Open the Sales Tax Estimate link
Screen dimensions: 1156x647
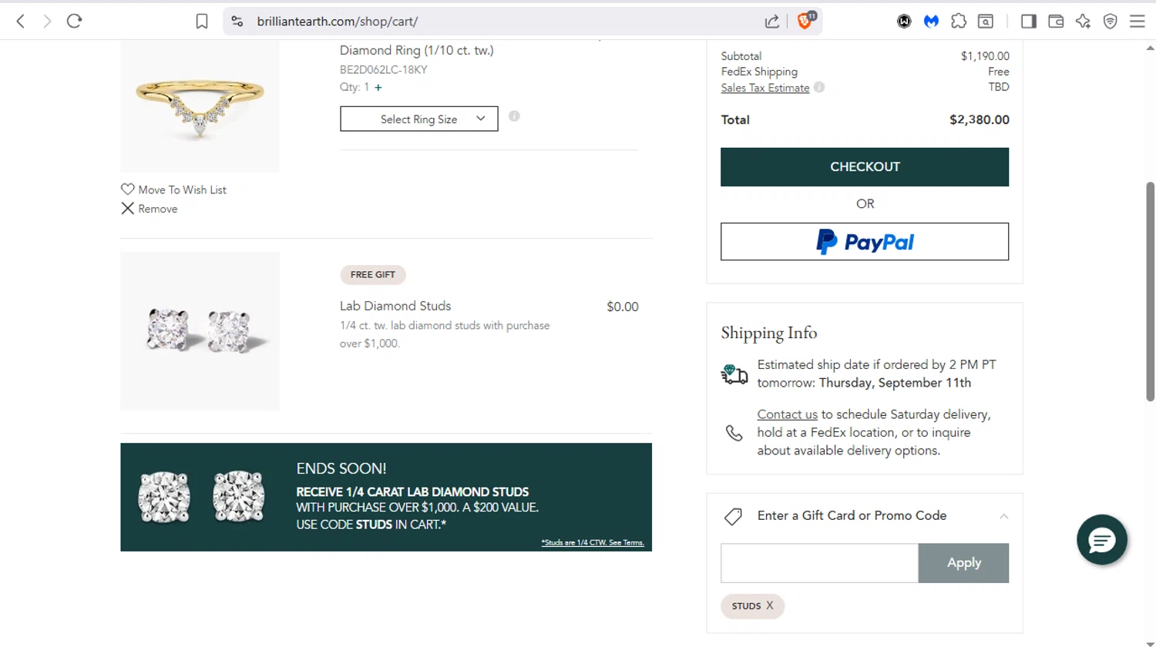[765, 88]
